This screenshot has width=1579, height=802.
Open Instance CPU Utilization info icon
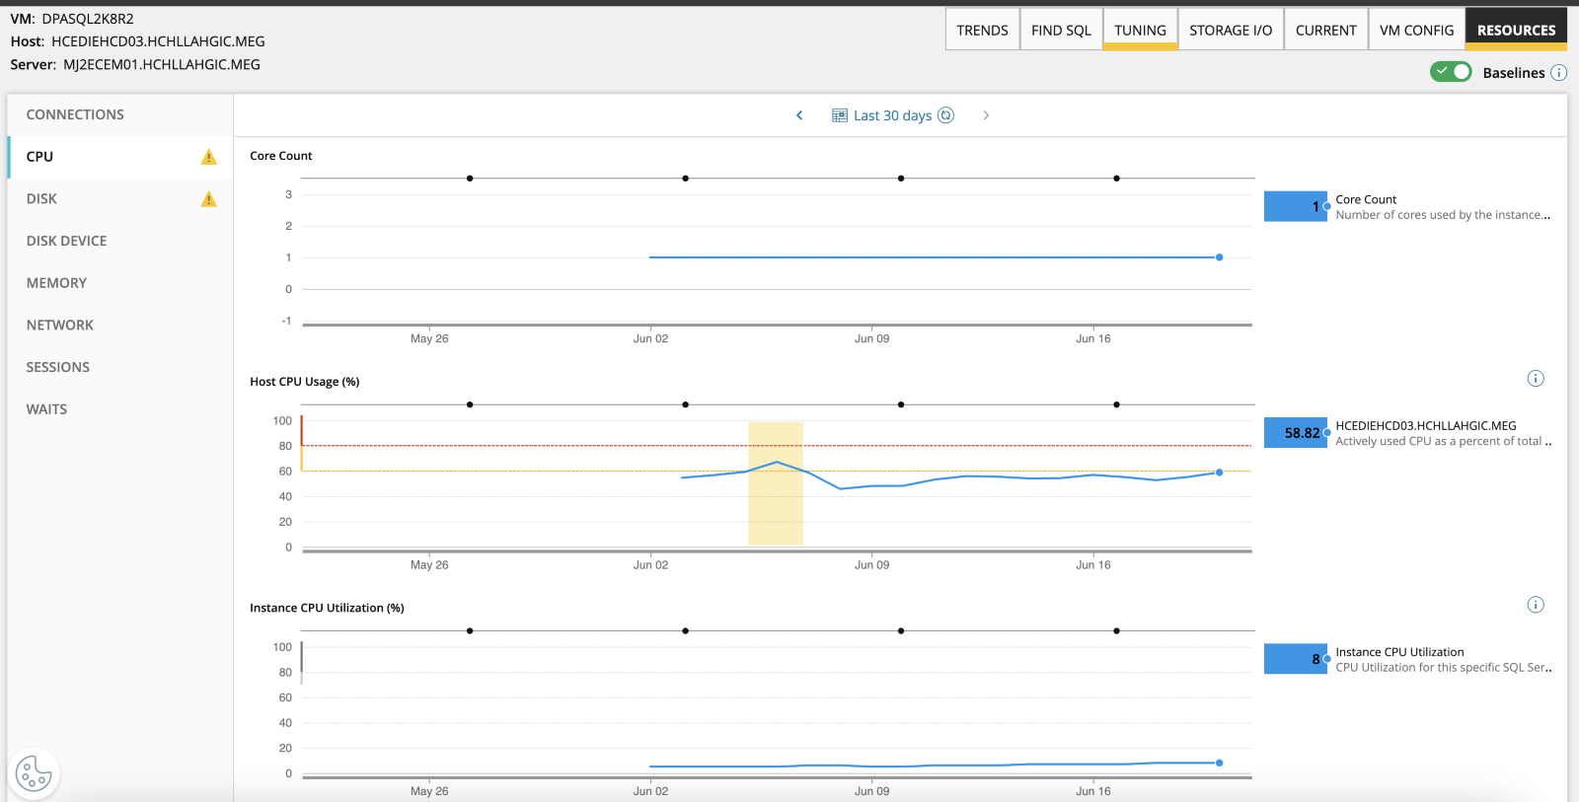[1536, 605]
